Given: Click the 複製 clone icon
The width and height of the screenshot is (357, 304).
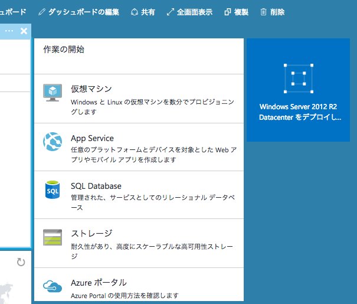Looking at the screenshot, I should (227, 12).
